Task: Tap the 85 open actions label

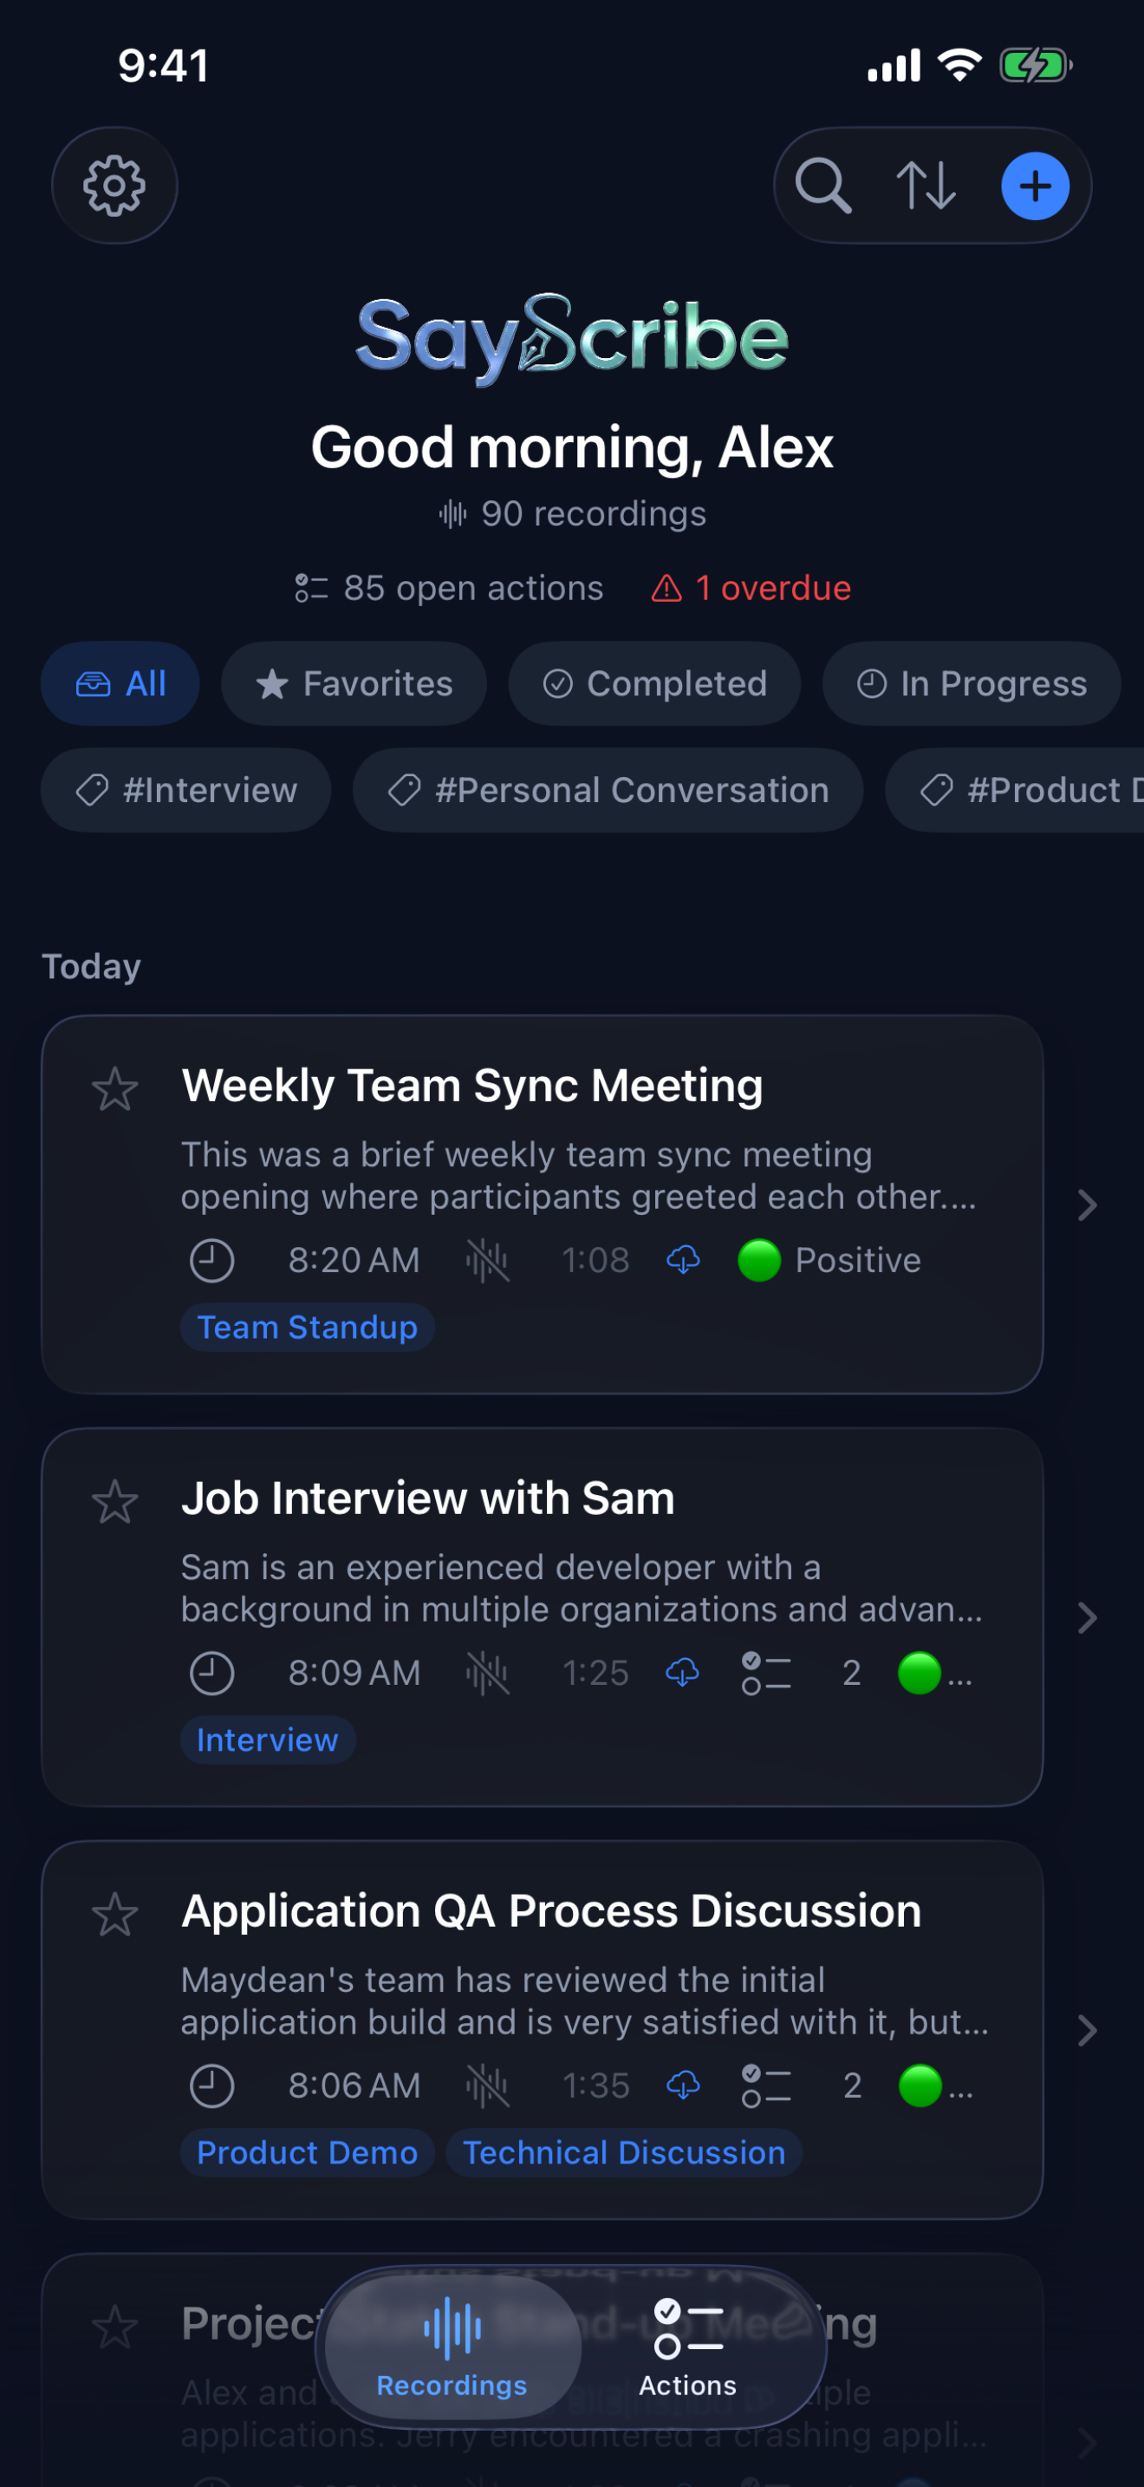Action: (x=449, y=588)
